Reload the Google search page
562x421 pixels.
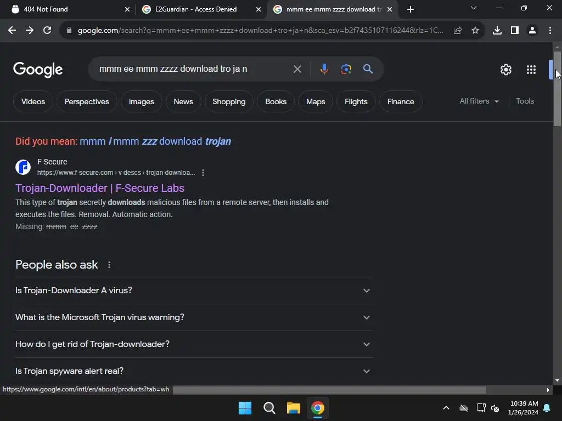(47, 31)
